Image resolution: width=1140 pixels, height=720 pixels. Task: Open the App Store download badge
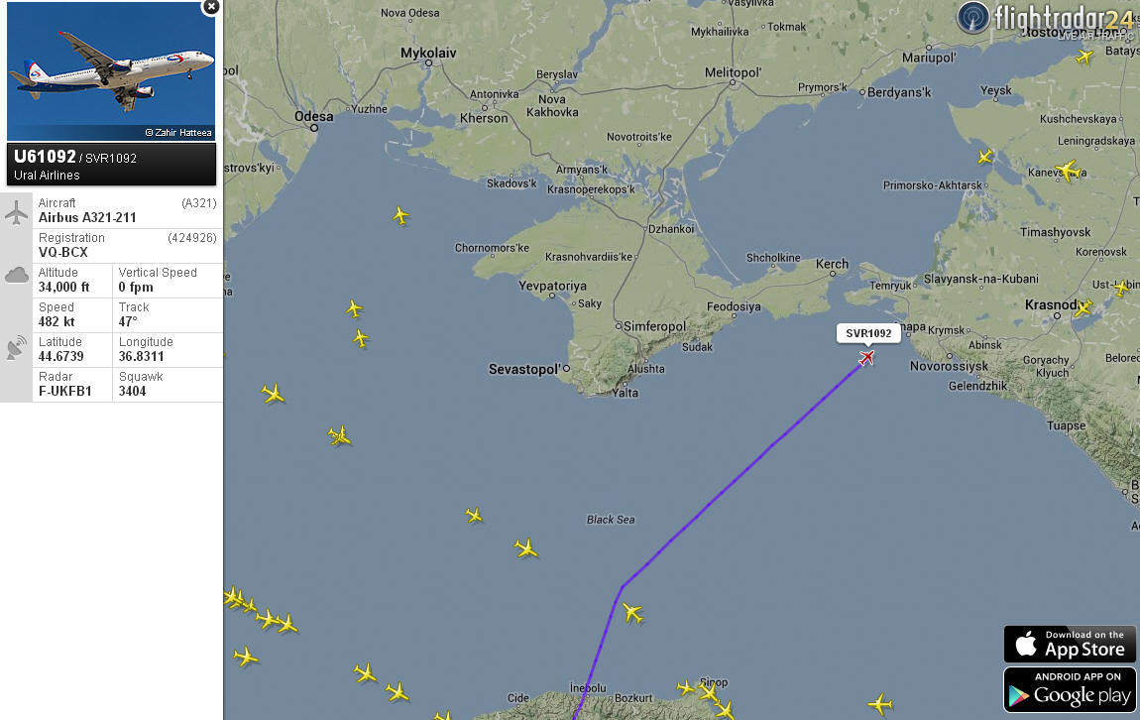click(x=1070, y=644)
